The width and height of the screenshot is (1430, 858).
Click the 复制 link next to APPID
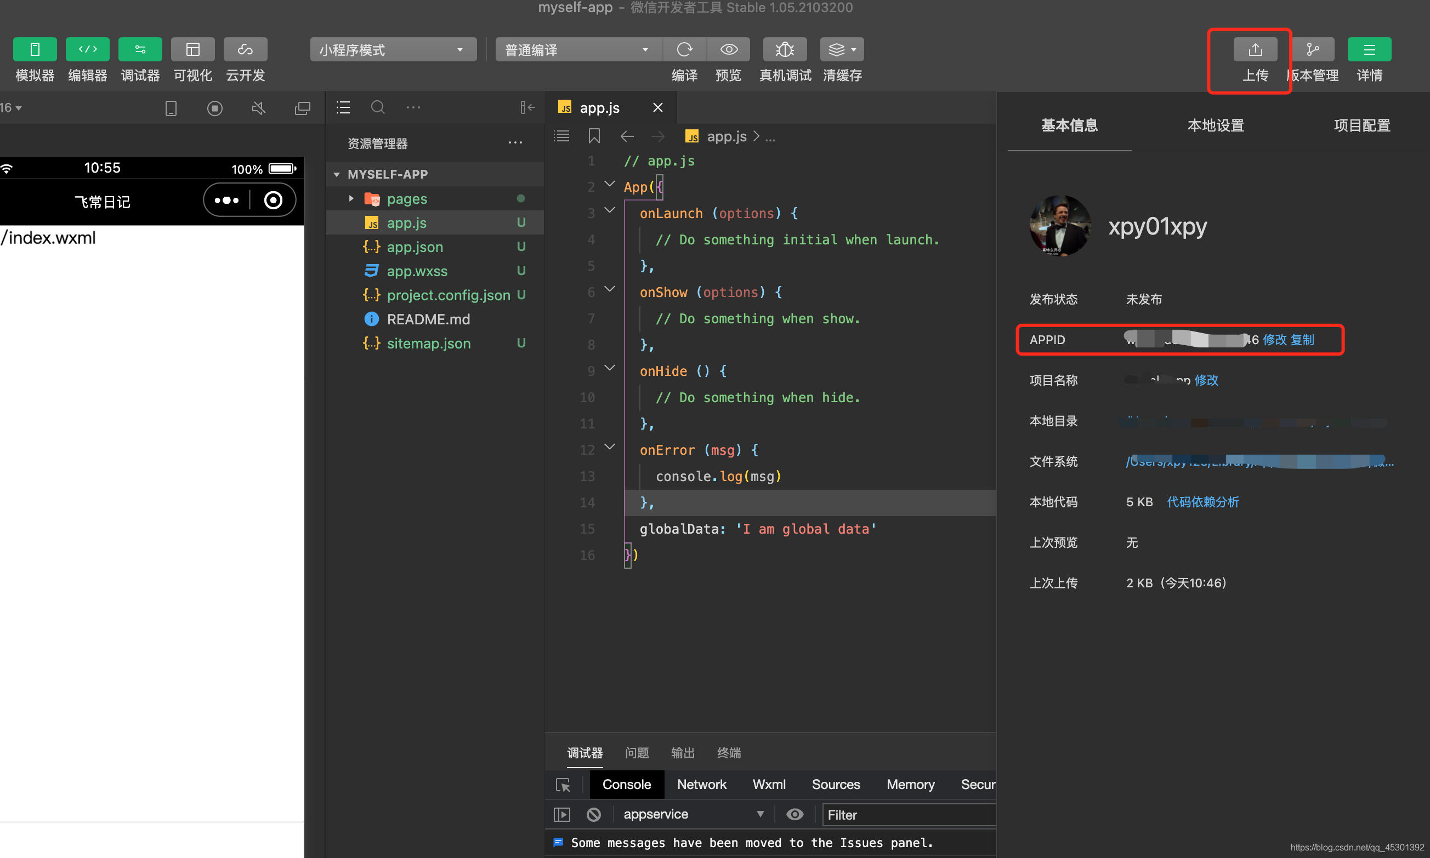coord(1302,339)
